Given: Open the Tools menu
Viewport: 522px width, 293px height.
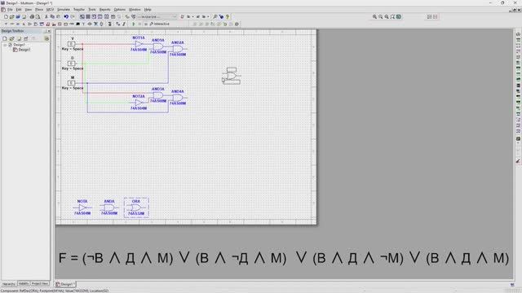Looking at the screenshot, I should tap(92, 10).
